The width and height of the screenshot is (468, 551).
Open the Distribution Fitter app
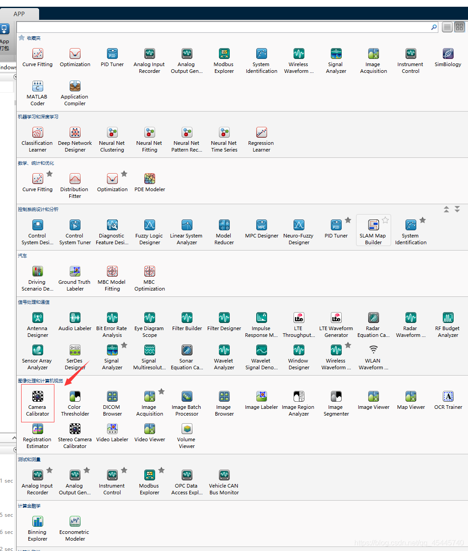click(75, 185)
